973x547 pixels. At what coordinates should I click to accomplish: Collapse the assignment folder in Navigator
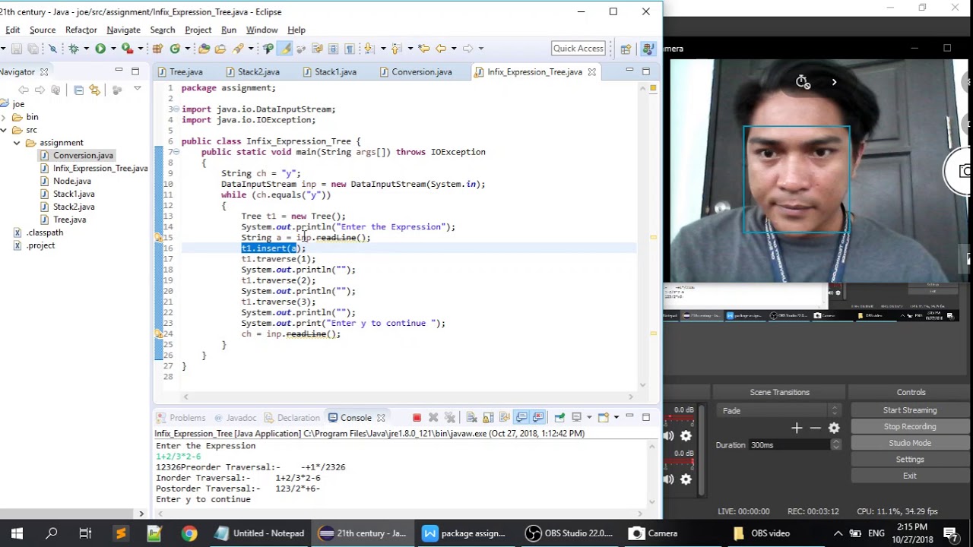coord(17,143)
